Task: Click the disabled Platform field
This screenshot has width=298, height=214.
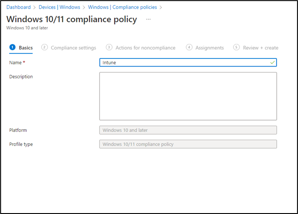Action: [188, 130]
